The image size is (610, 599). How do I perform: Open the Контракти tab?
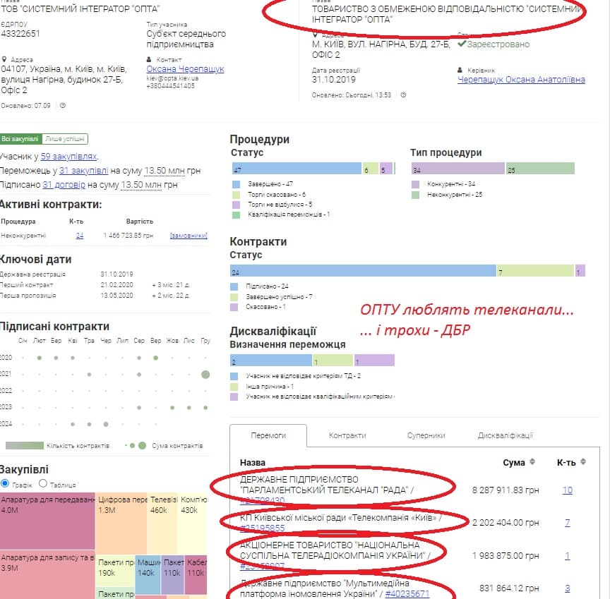[x=347, y=436]
